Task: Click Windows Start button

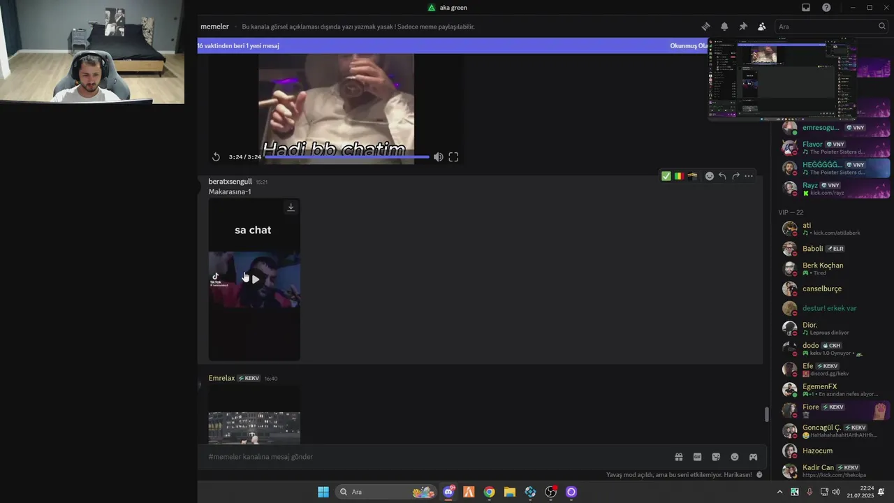Action: pos(323,492)
